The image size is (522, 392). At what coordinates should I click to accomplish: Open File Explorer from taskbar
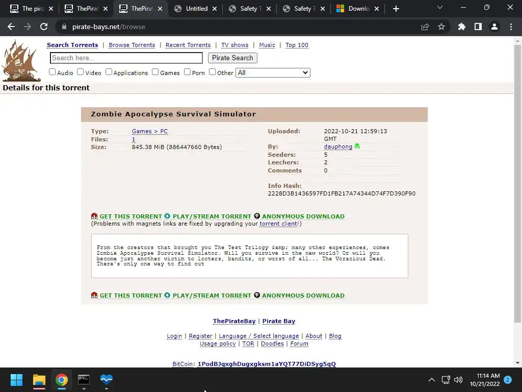coord(39,380)
